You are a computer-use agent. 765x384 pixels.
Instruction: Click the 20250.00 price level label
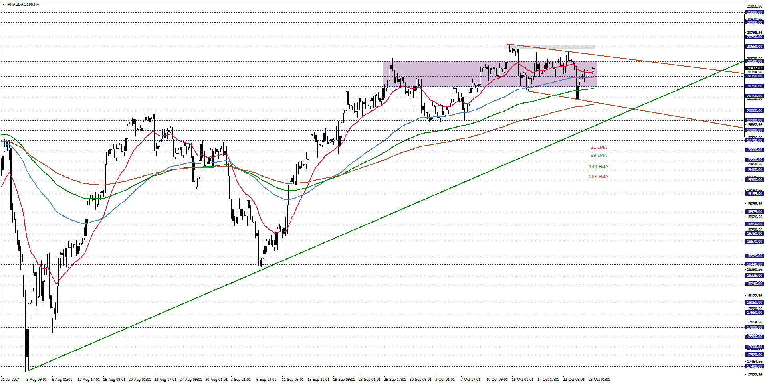(x=755, y=86)
